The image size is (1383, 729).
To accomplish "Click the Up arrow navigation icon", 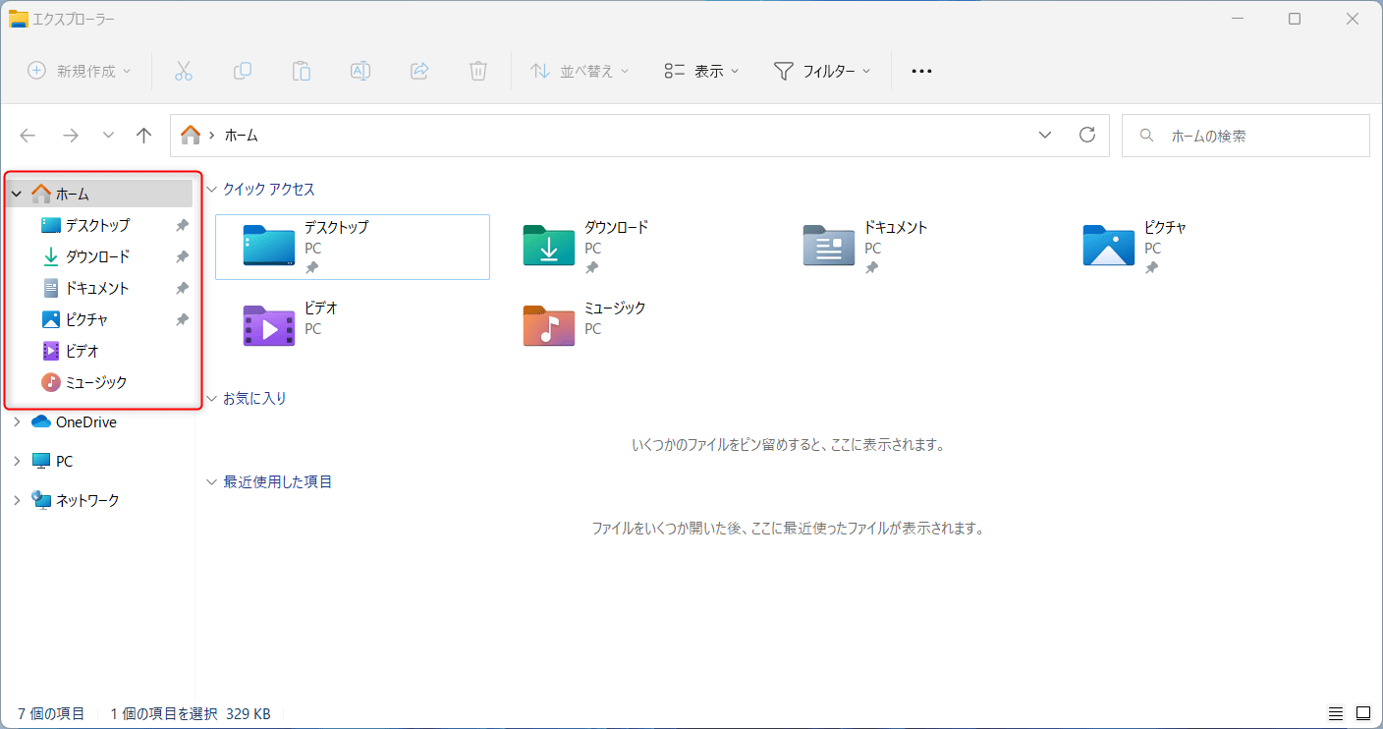I will pos(144,136).
